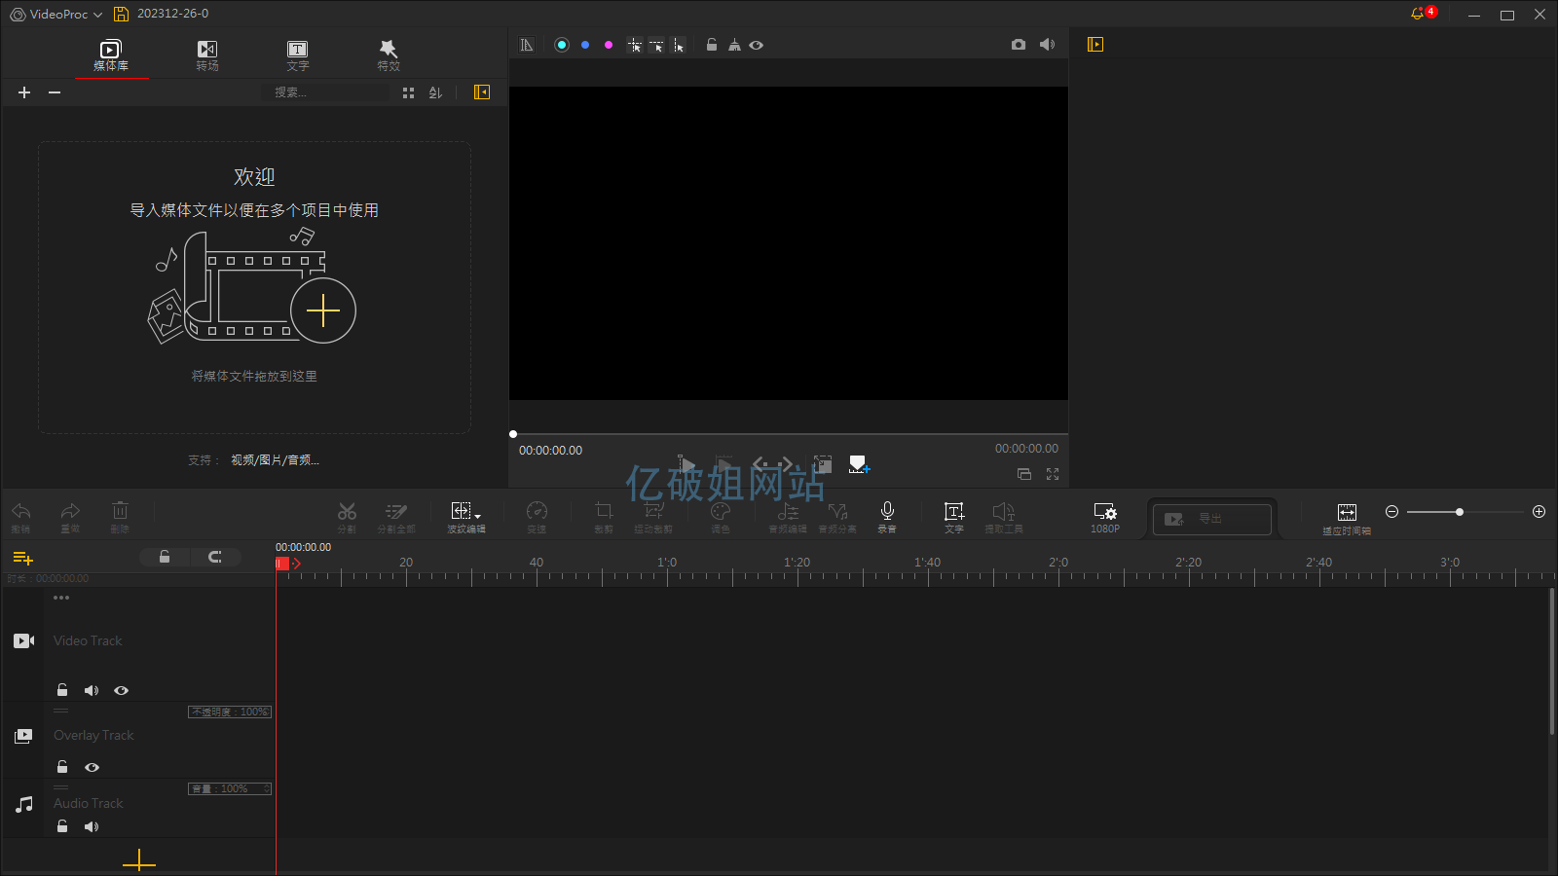Click the add track icon above track list
The image size is (1558, 876).
click(x=22, y=558)
